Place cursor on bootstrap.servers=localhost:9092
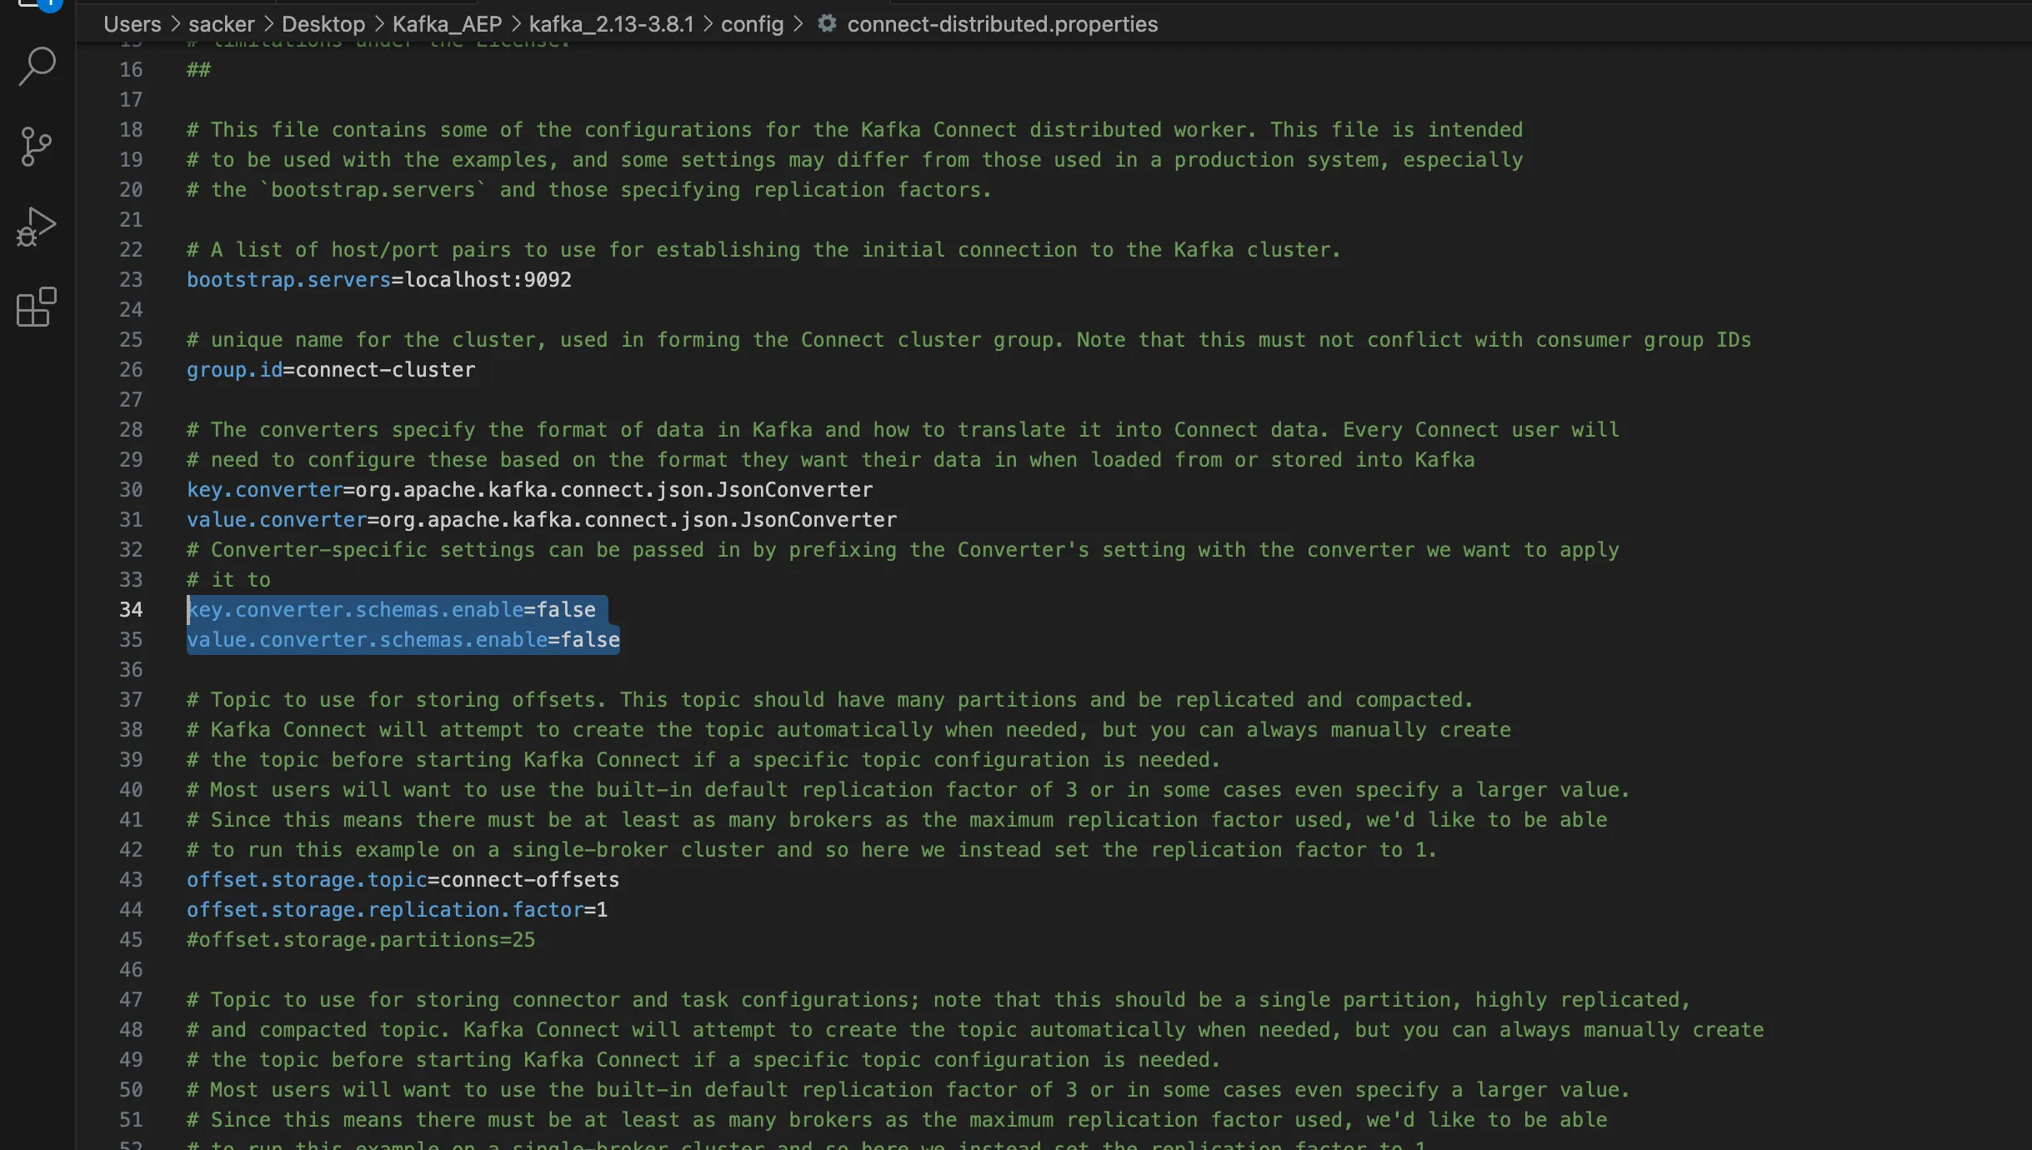 [x=379, y=280]
